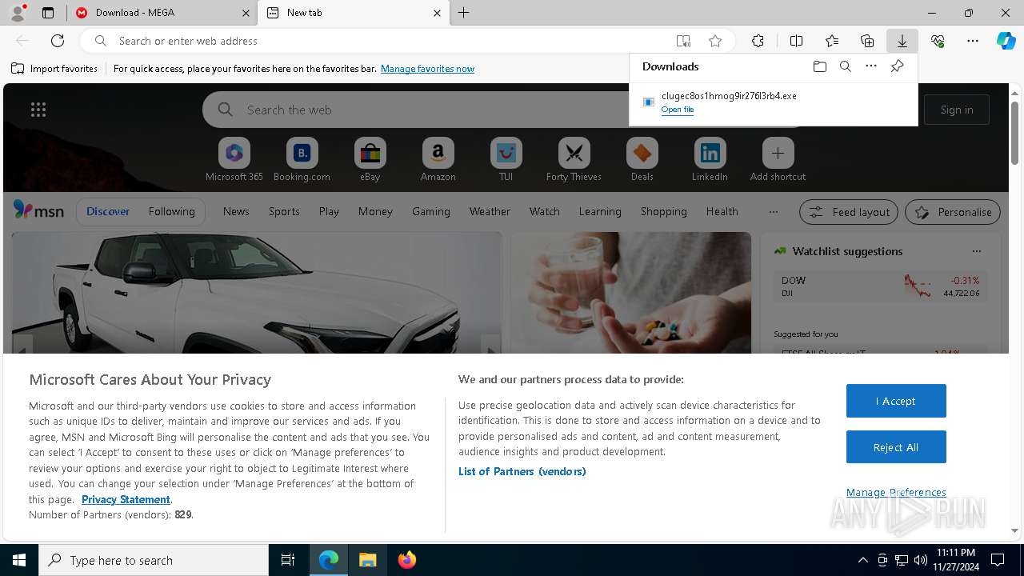Viewport: 1024px width, 576px height.
Task: Open Amazon shortcut
Action: pos(438,160)
